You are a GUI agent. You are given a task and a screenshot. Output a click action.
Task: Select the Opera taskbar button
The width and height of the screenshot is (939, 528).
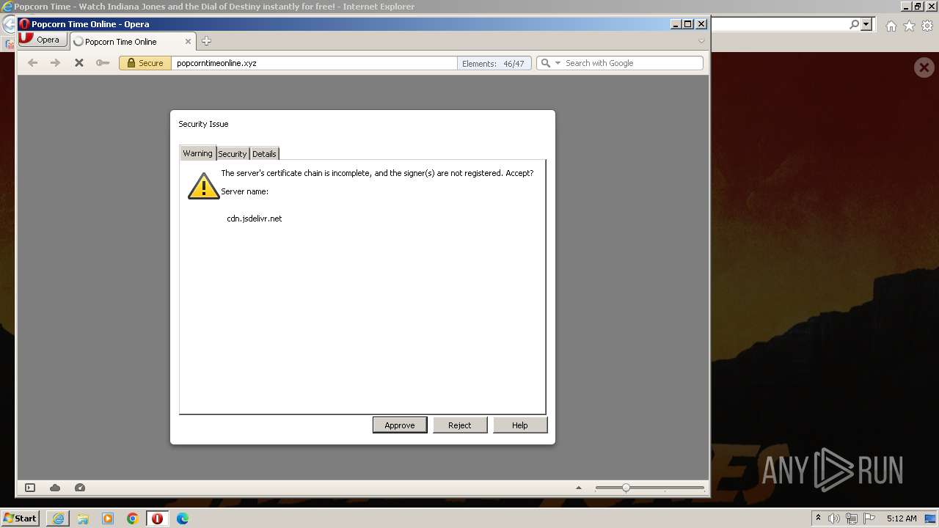click(158, 518)
